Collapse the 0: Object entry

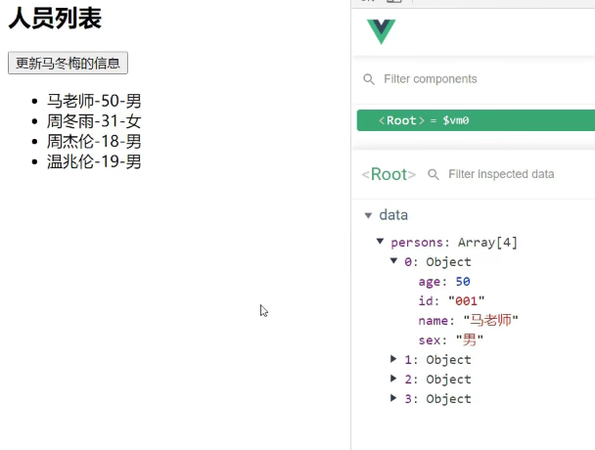[393, 261]
